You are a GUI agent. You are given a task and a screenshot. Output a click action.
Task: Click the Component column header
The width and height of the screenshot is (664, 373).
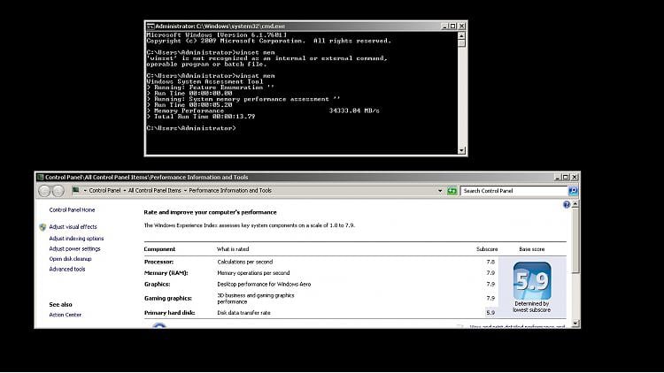pos(159,249)
